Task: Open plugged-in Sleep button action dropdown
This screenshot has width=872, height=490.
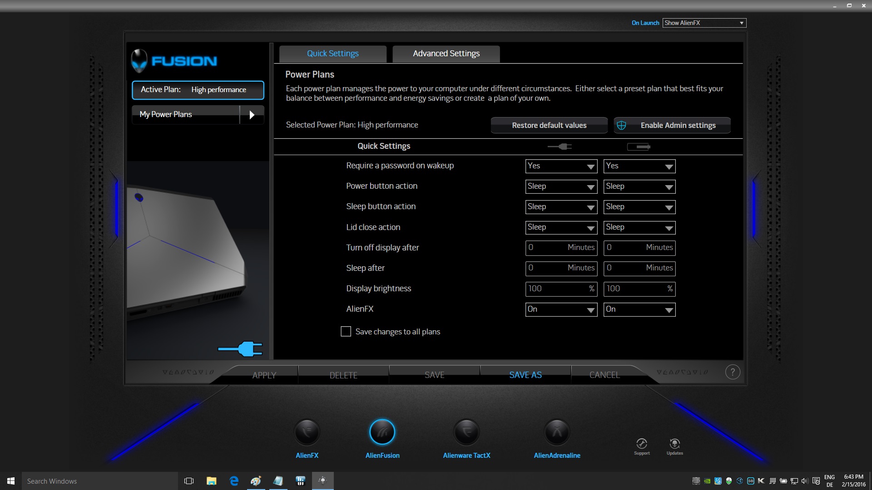Action: (x=561, y=207)
